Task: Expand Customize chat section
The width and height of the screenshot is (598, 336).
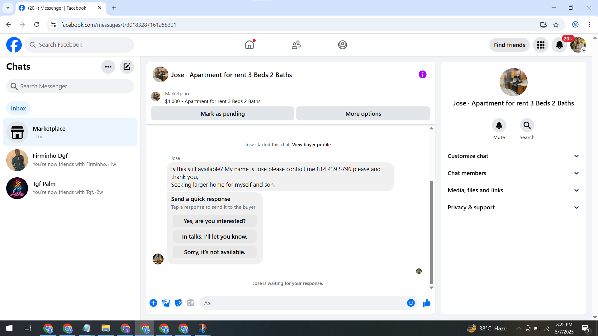Action: (513, 156)
